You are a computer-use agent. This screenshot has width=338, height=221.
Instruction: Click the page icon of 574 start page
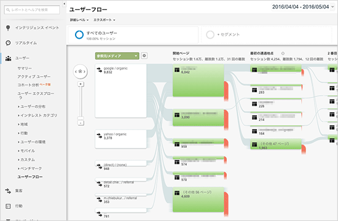(x=177, y=162)
